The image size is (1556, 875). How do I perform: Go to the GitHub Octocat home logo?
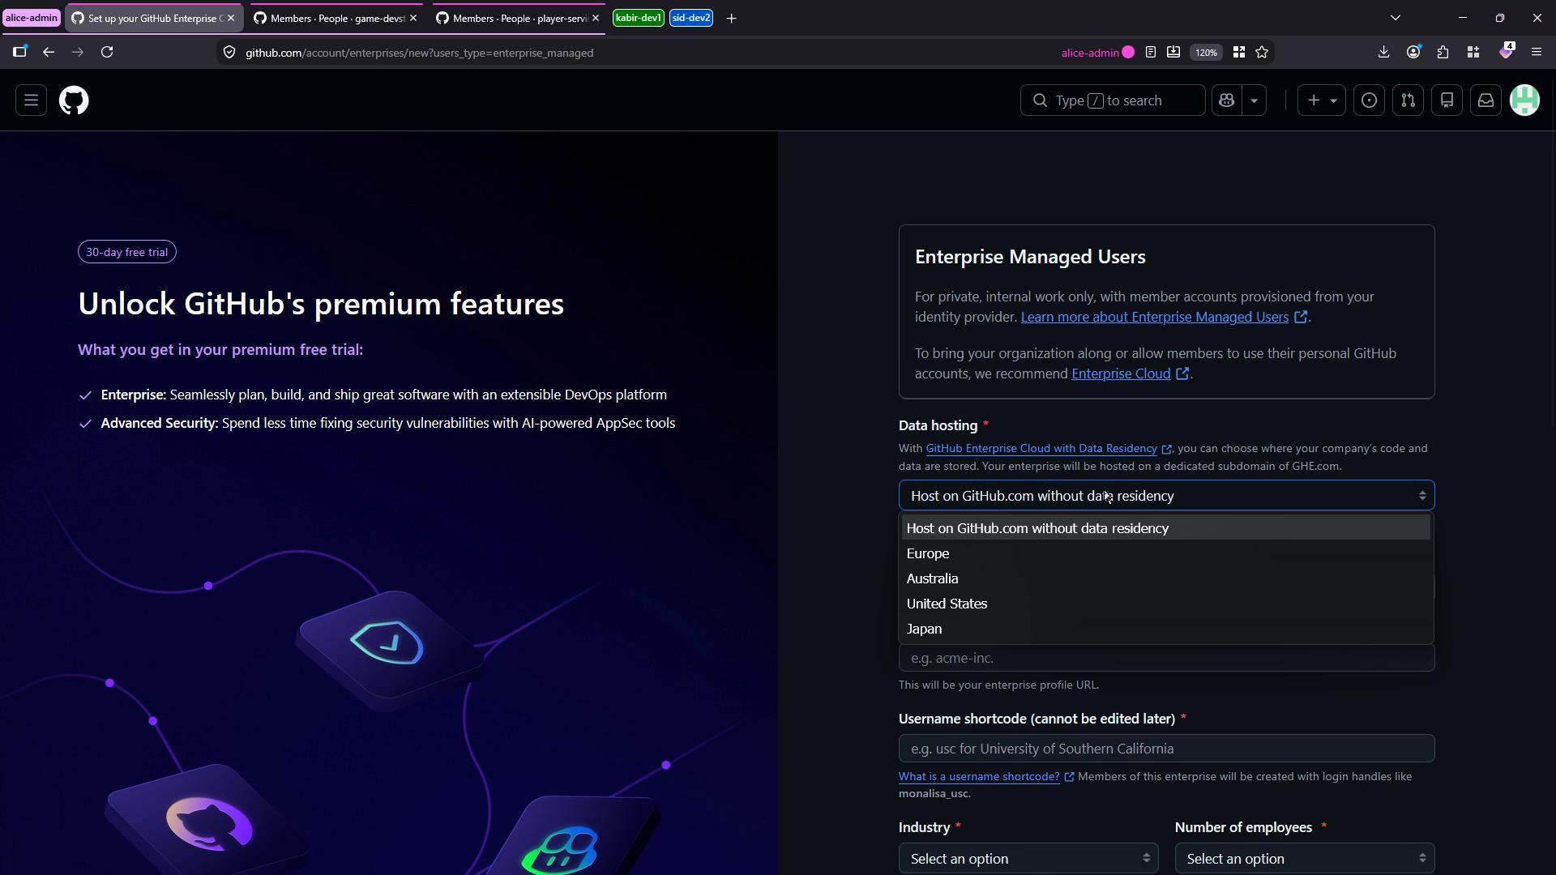(x=74, y=100)
